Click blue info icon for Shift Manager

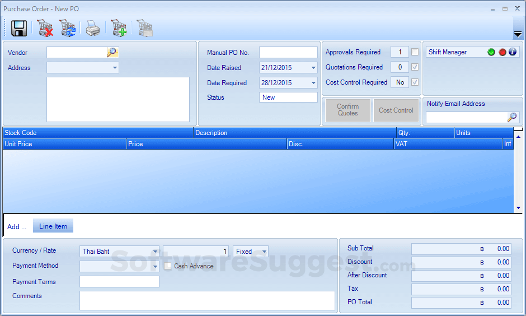coord(512,52)
